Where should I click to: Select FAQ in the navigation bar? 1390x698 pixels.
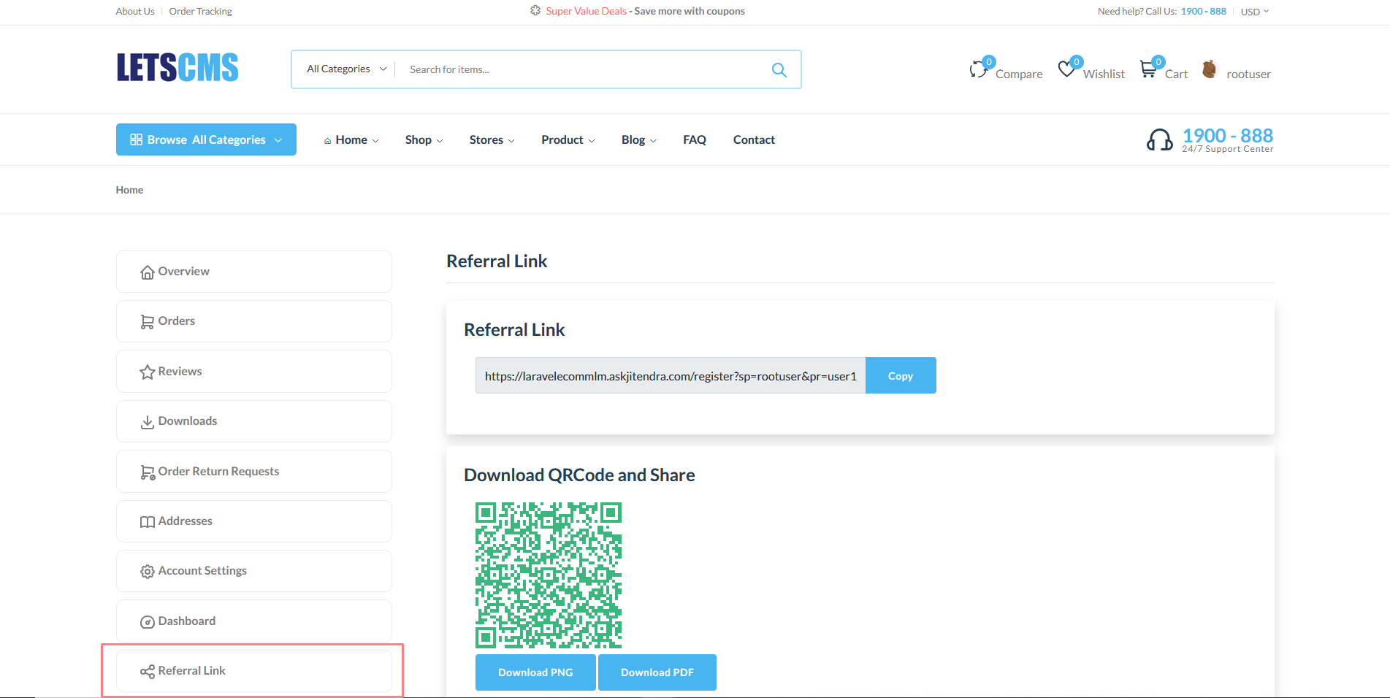tap(694, 139)
